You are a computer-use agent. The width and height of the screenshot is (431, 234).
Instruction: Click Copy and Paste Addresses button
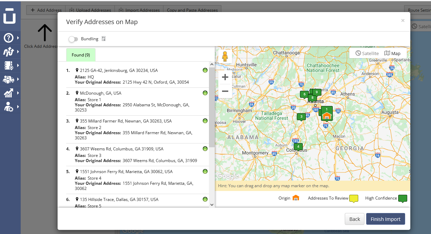click(192, 10)
